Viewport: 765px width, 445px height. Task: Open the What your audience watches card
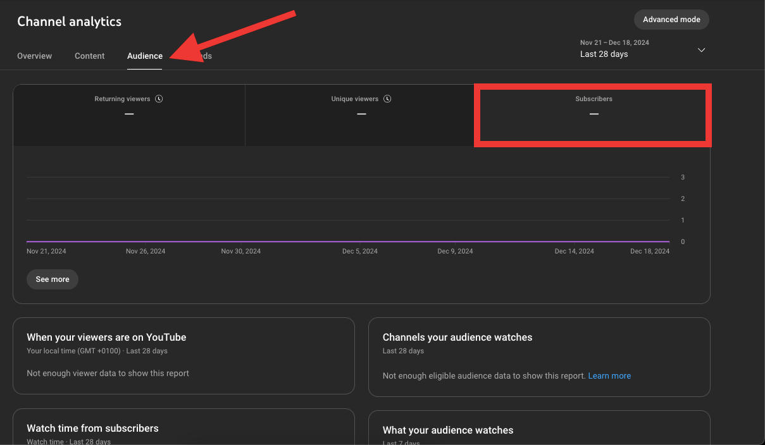[539, 430]
